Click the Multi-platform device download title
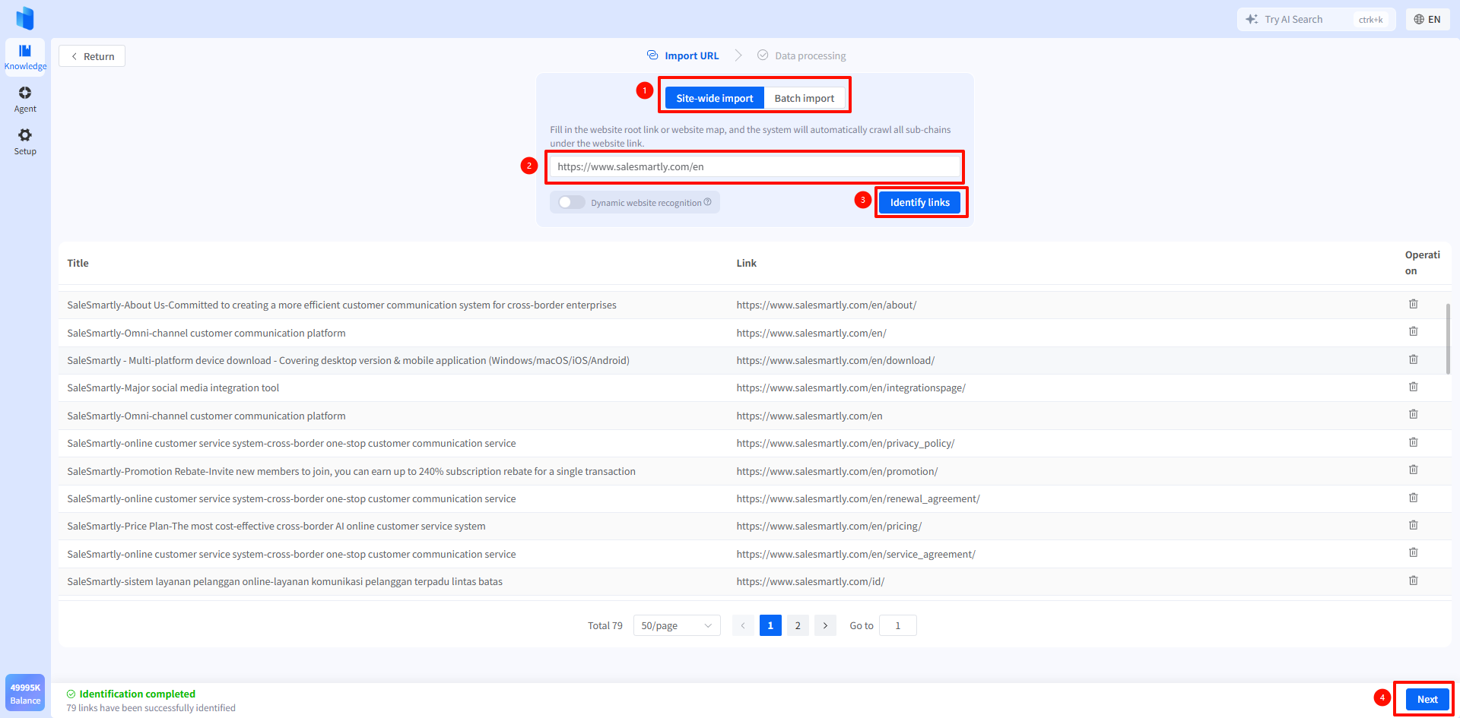Image resolution: width=1460 pixels, height=718 pixels. pos(348,360)
